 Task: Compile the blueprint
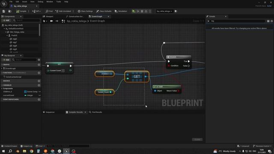[21, 11]
